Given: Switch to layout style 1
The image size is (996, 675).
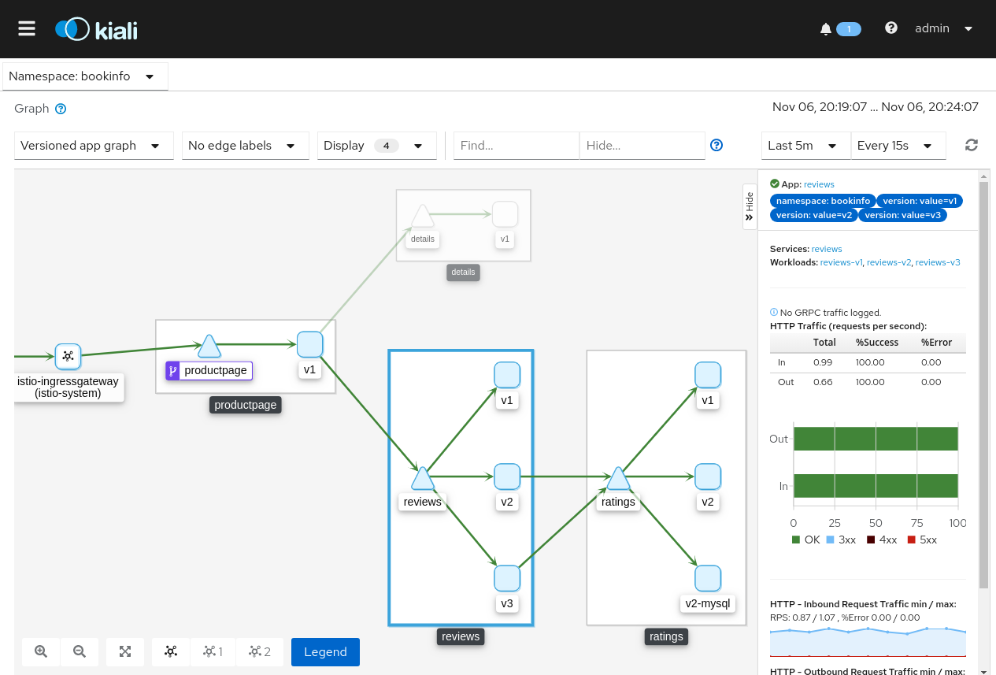Looking at the screenshot, I should 213,651.
